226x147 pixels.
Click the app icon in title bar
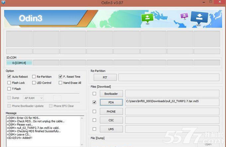point(3,3)
